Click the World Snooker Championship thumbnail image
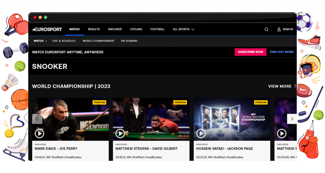Image resolution: width=325 pixels, height=173 pixels. click(232, 119)
